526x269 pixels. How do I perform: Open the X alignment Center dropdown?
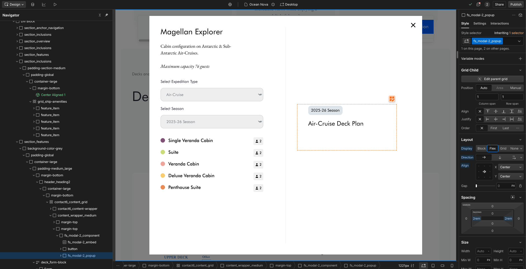point(511,167)
